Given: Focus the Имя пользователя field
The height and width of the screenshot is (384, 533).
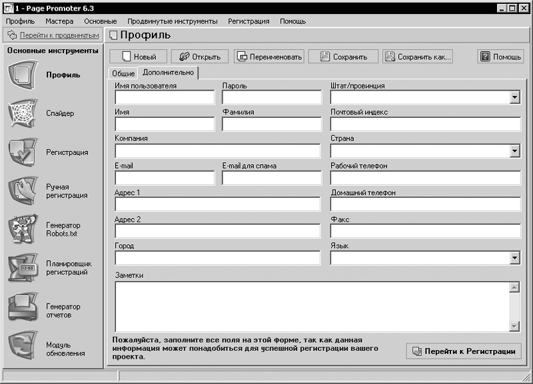Looking at the screenshot, I should click(165, 97).
